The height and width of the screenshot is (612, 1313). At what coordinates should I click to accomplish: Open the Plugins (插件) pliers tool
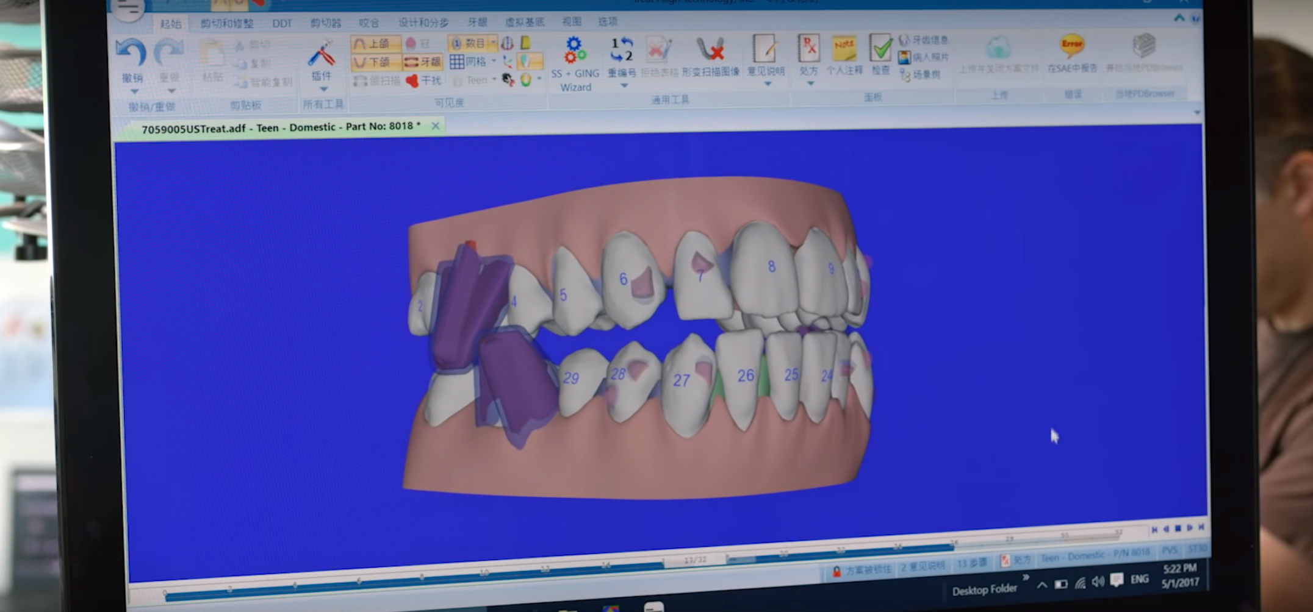(321, 54)
